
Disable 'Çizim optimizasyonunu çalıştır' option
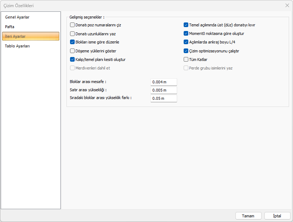186,51
